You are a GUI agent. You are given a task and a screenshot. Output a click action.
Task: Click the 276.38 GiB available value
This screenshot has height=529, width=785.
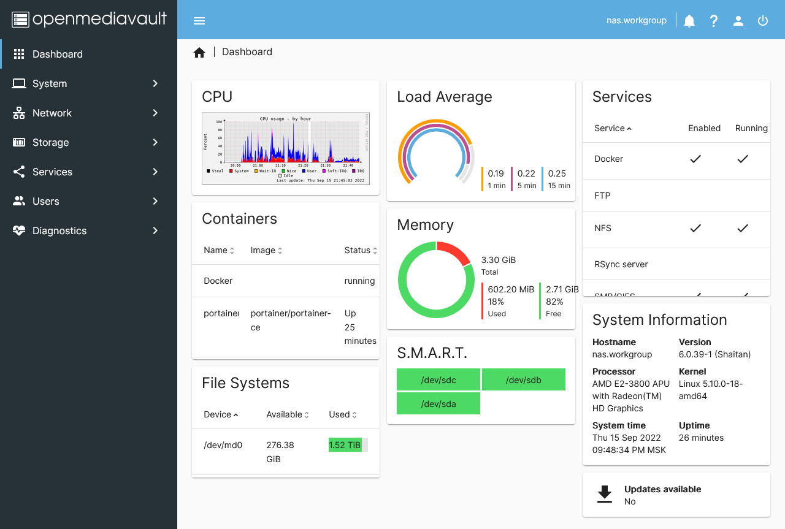280,452
